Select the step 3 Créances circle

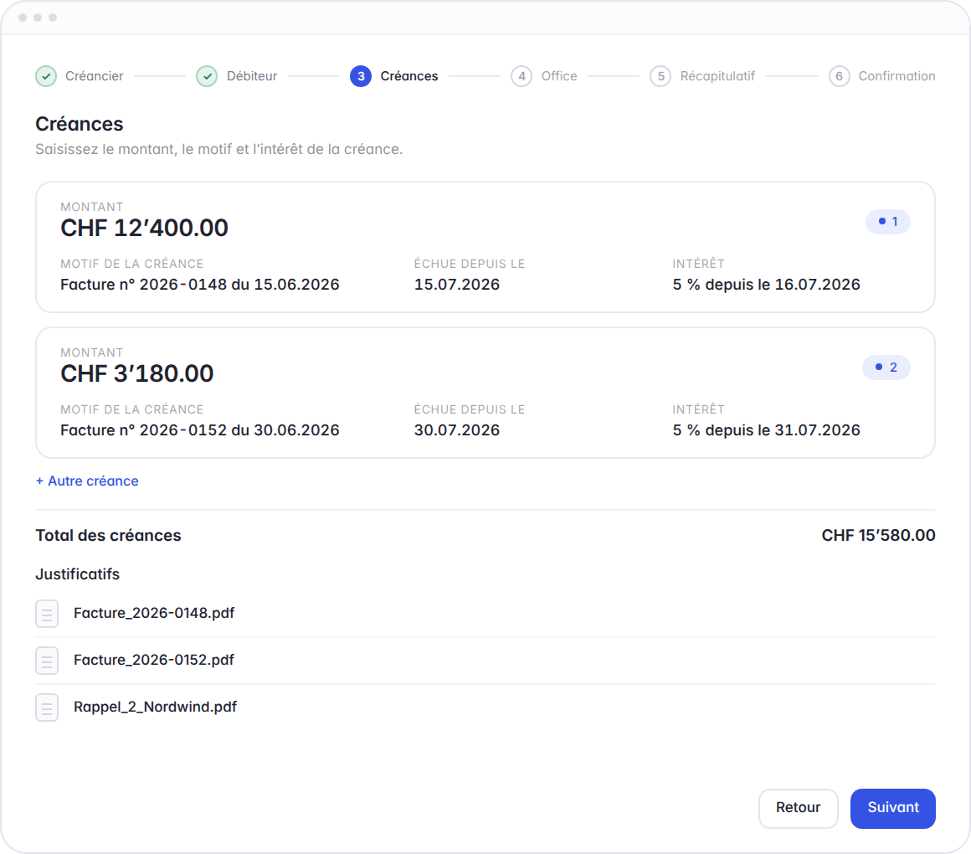361,76
